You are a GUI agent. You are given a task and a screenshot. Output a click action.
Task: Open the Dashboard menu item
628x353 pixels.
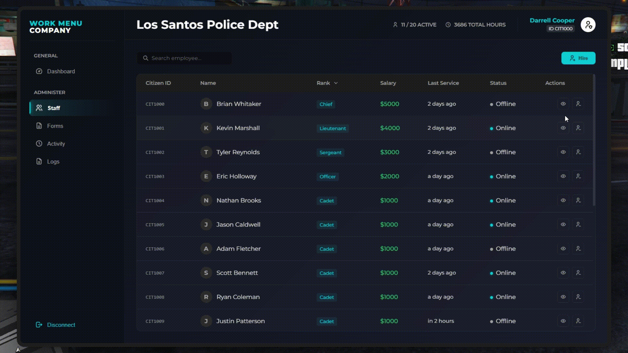[61, 71]
